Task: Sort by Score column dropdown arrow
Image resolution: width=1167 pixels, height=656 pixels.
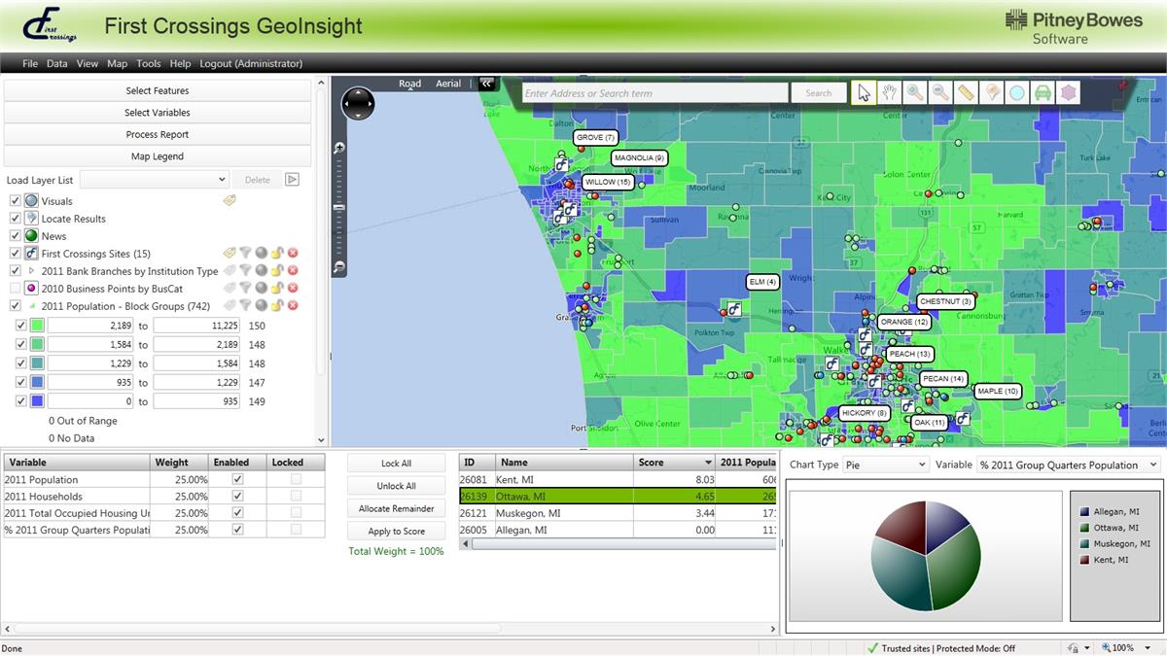Action: pyautogui.click(x=707, y=463)
